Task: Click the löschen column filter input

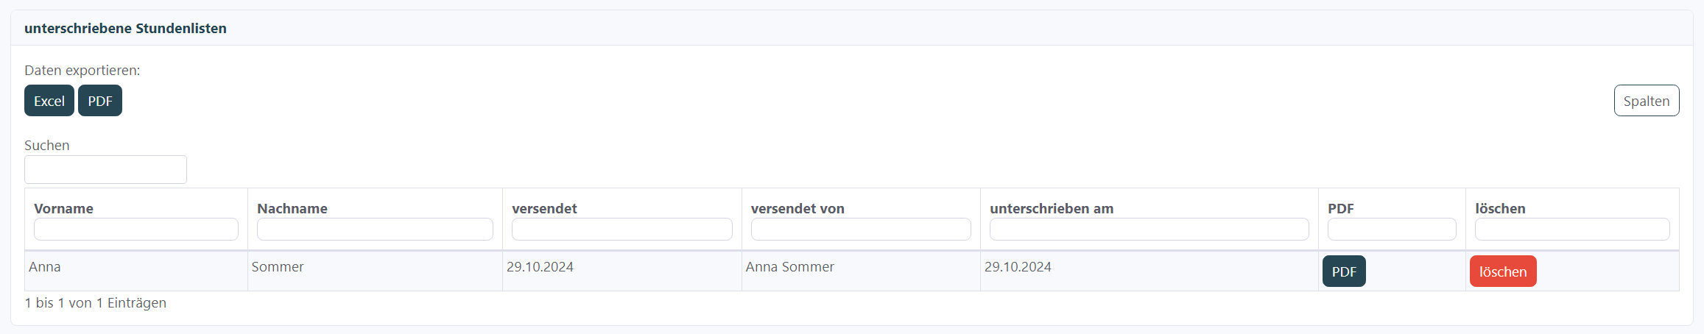Action: click(x=1571, y=229)
